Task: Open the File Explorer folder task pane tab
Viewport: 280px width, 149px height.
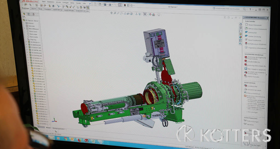Action: point(241,31)
